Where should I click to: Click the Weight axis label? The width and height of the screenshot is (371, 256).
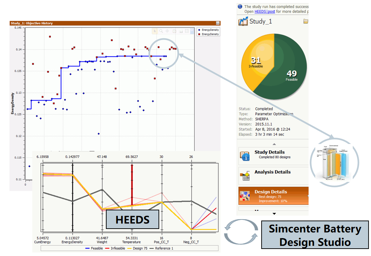pos(102,242)
